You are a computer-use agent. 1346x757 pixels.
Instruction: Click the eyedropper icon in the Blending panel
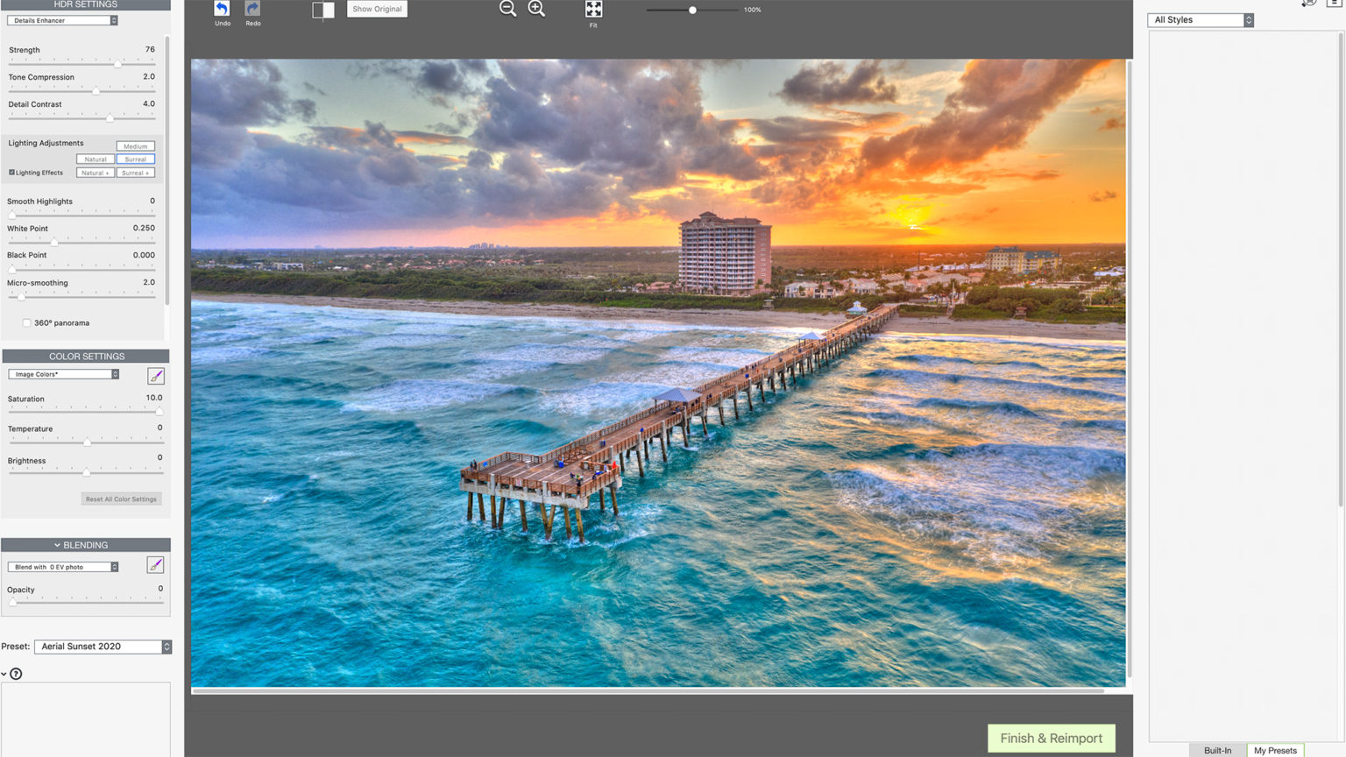pyautogui.click(x=155, y=565)
